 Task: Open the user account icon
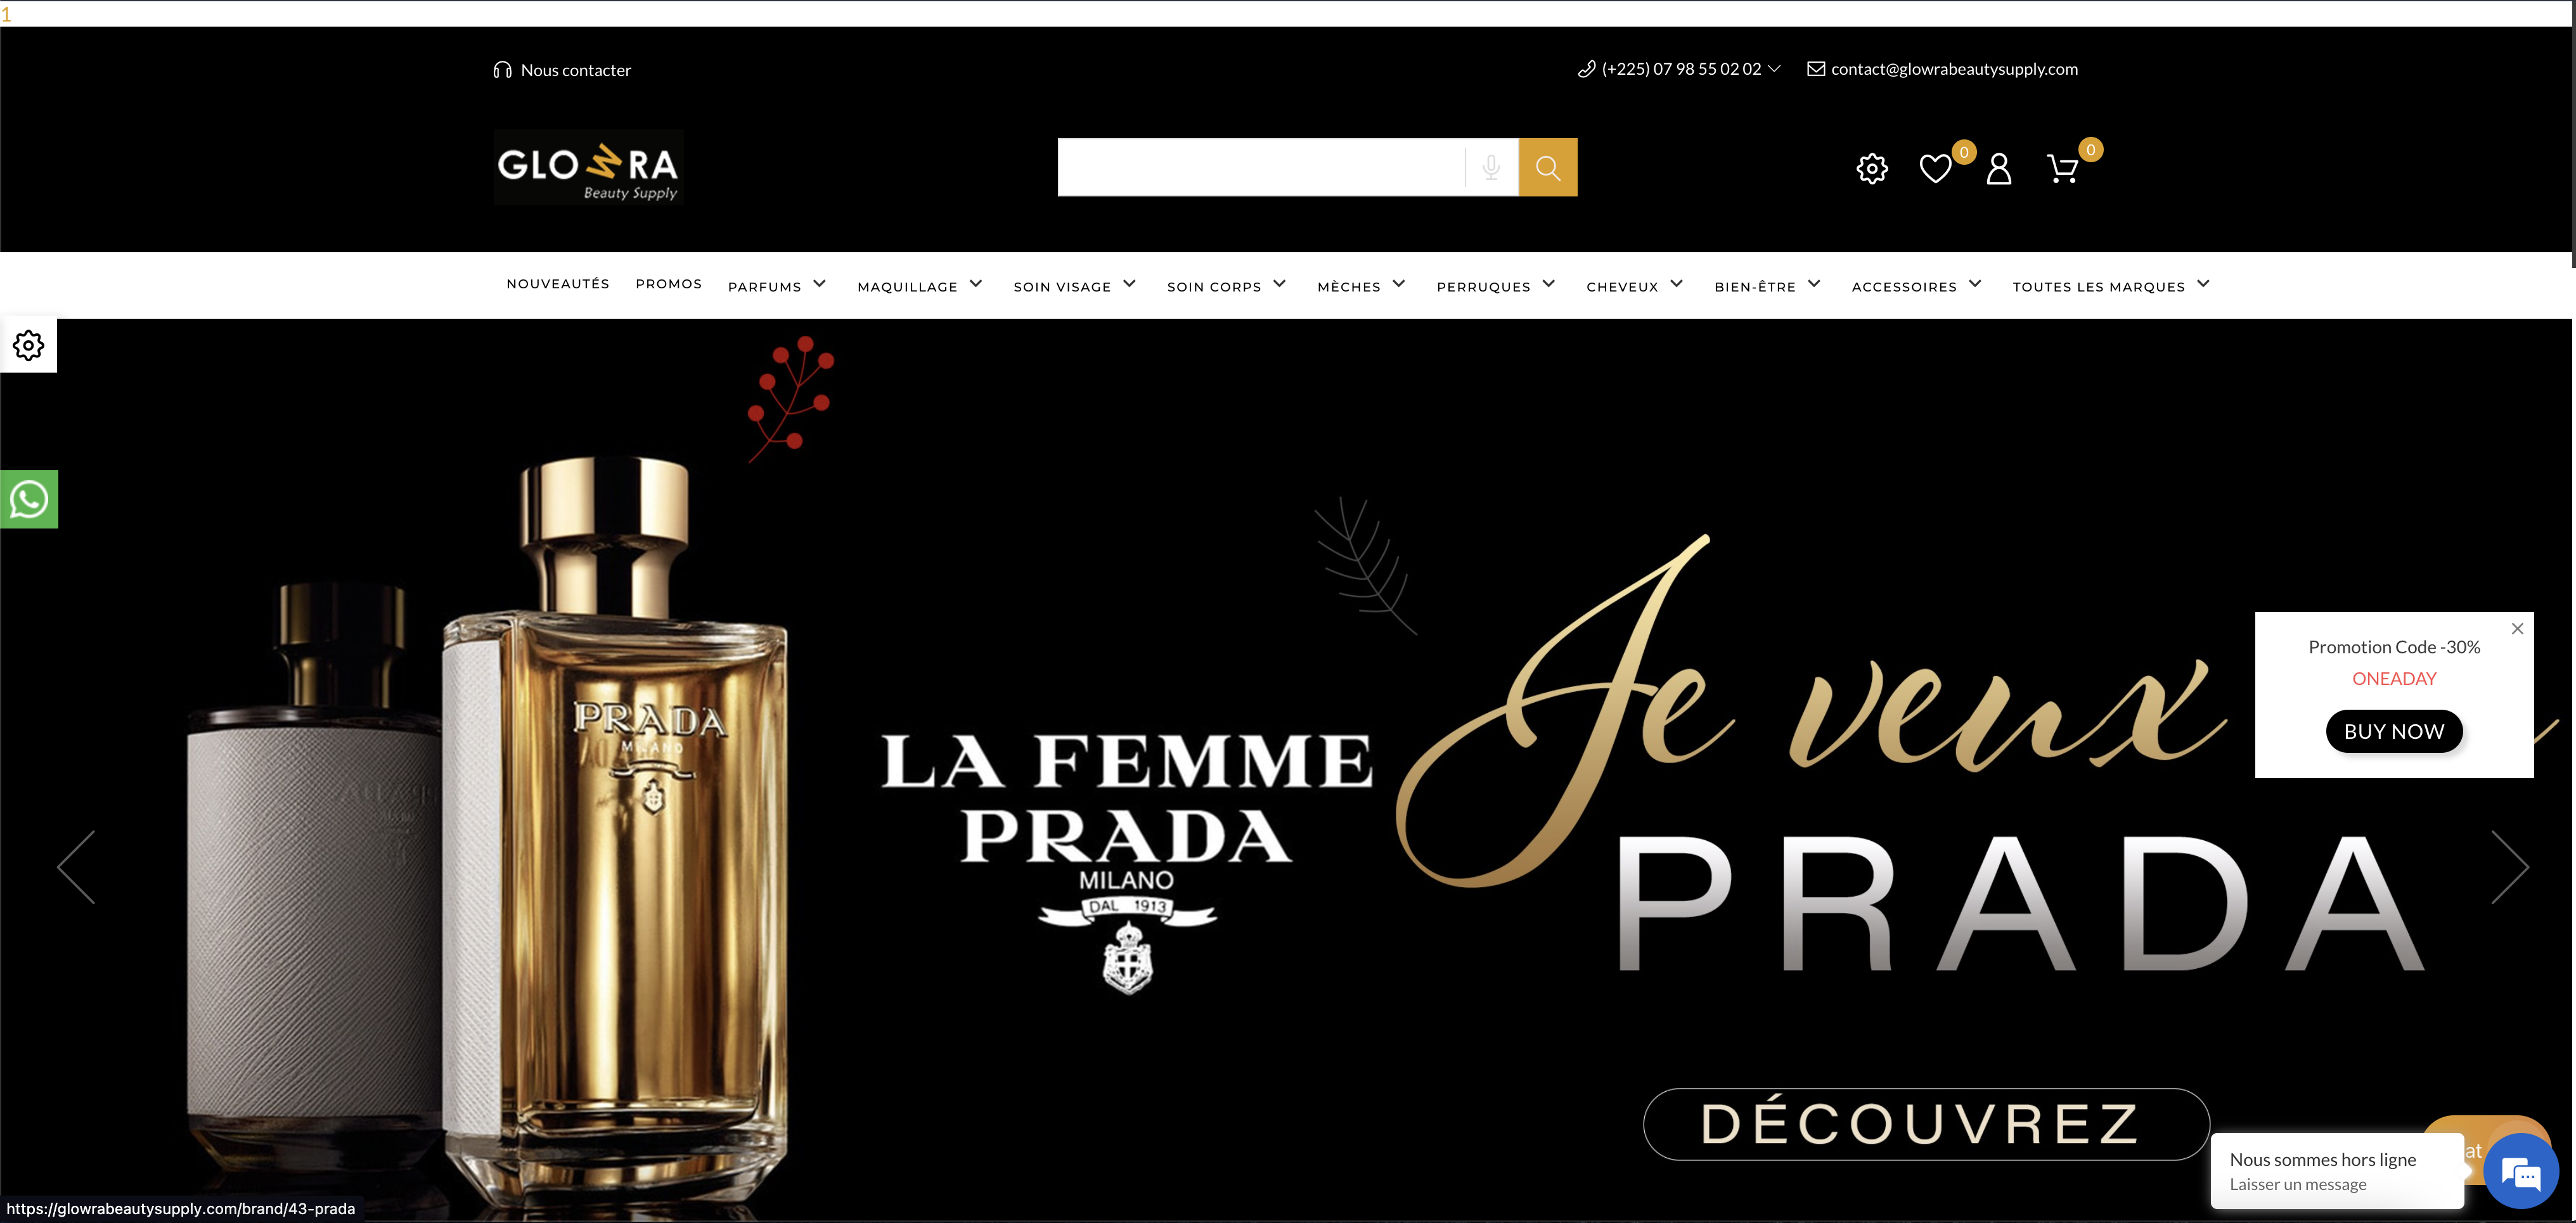coord(1998,168)
